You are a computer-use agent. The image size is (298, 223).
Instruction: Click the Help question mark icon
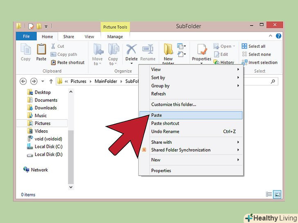click(x=278, y=36)
